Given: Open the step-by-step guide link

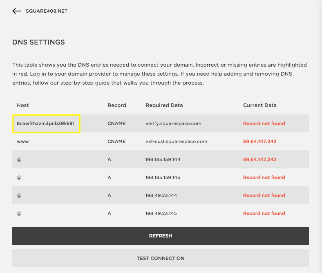Looking at the screenshot, I should pyautogui.click(x=85, y=83).
